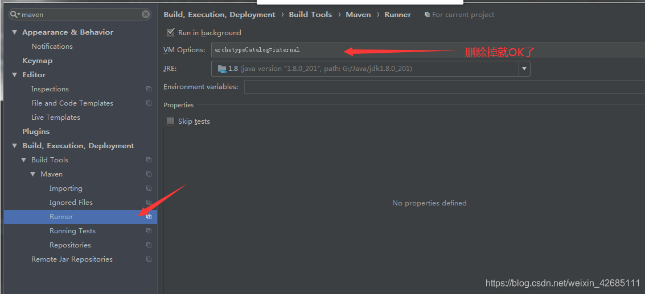Open Remote Jar Repositories

(72, 259)
